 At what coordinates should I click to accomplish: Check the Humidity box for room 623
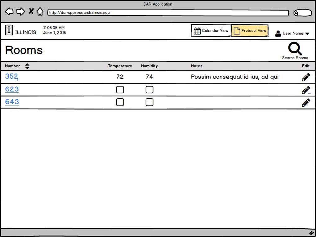[x=149, y=90]
